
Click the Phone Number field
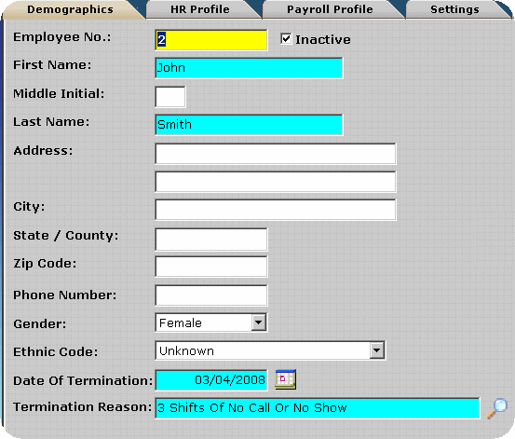tap(211, 295)
